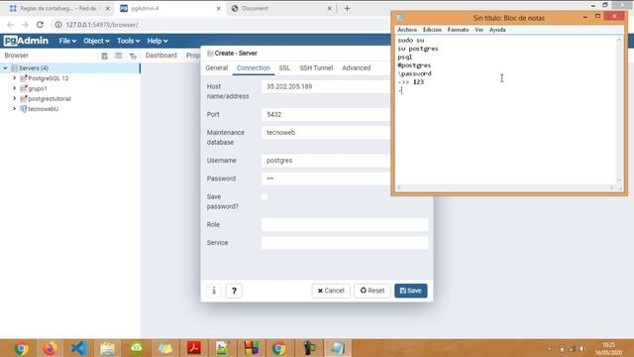This screenshot has height=357, width=634.
Task: Open the Archivo menu in Bloc de notas
Action: [407, 30]
